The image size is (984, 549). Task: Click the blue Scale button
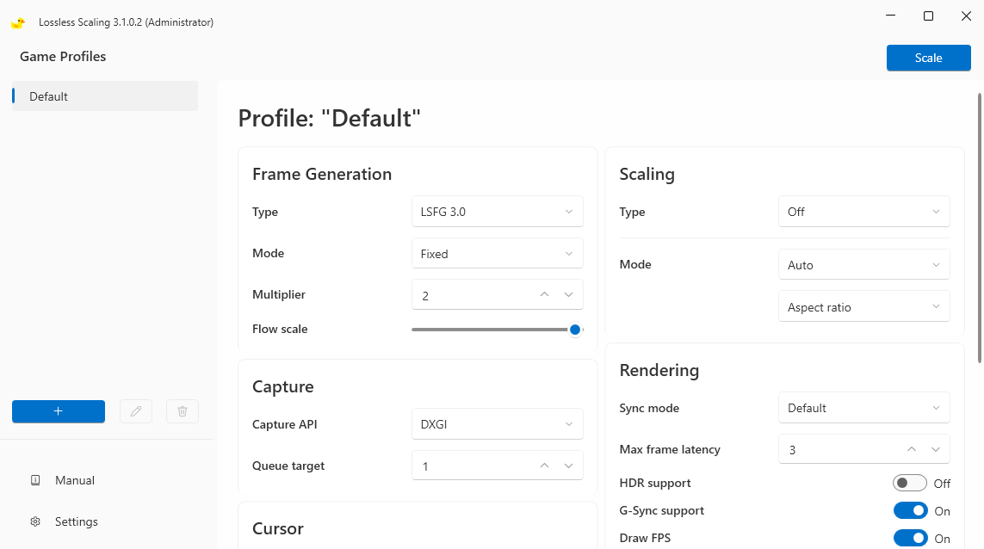point(928,58)
